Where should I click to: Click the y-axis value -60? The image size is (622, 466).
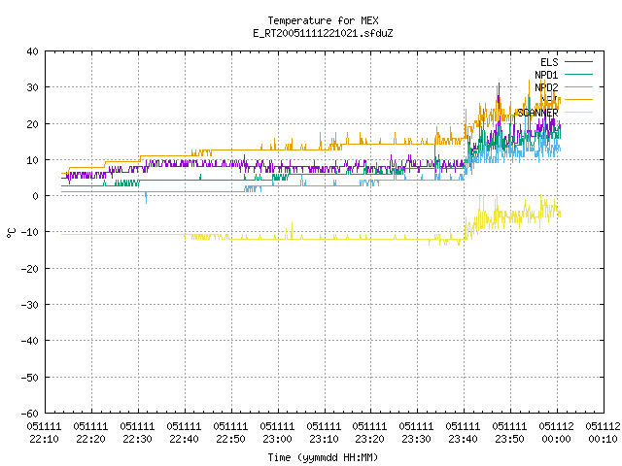click(x=30, y=414)
